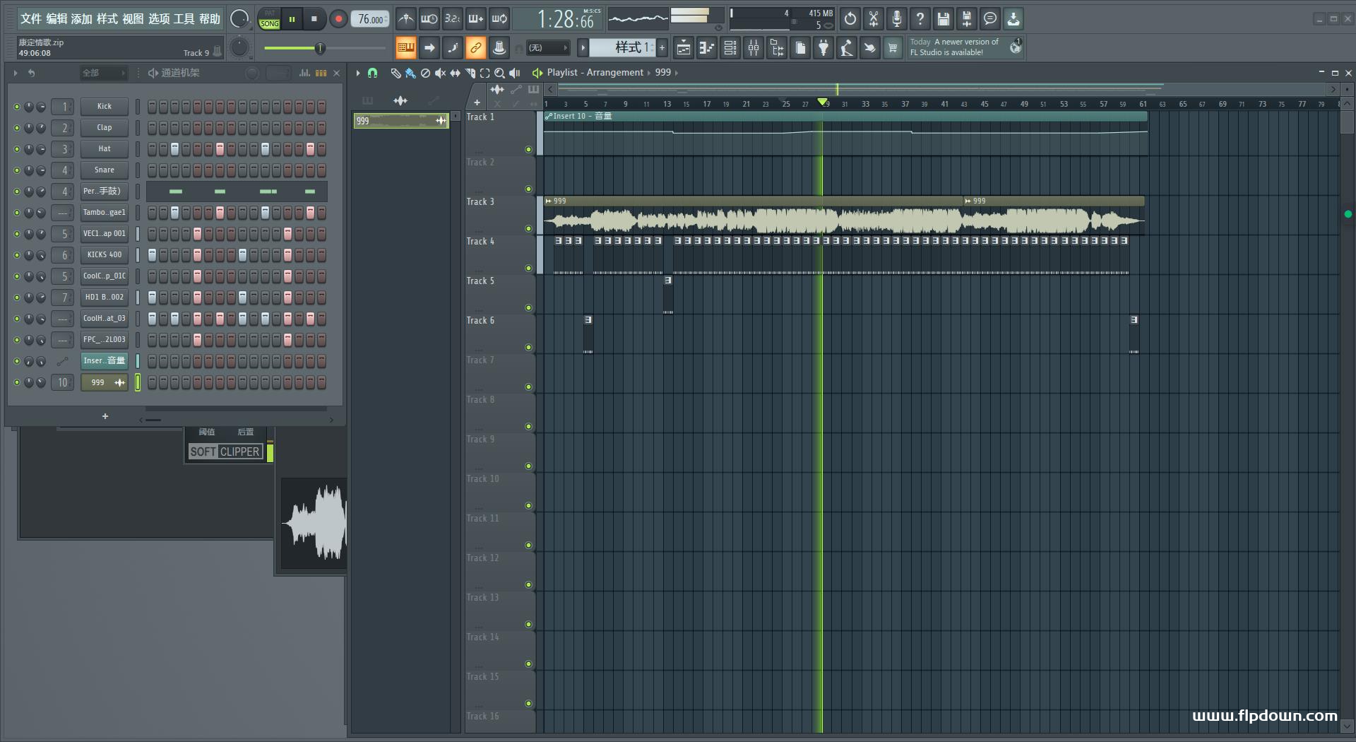Mute the 999 channel green LED

[17, 382]
